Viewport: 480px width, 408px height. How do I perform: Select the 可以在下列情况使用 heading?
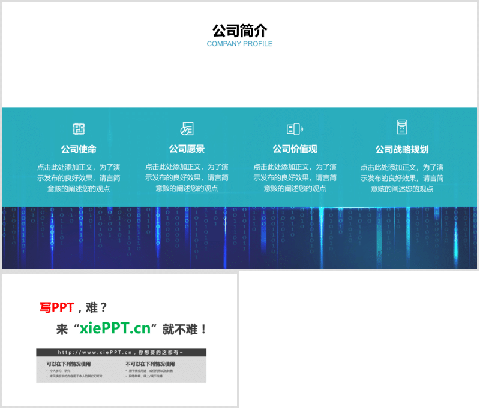(68, 364)
